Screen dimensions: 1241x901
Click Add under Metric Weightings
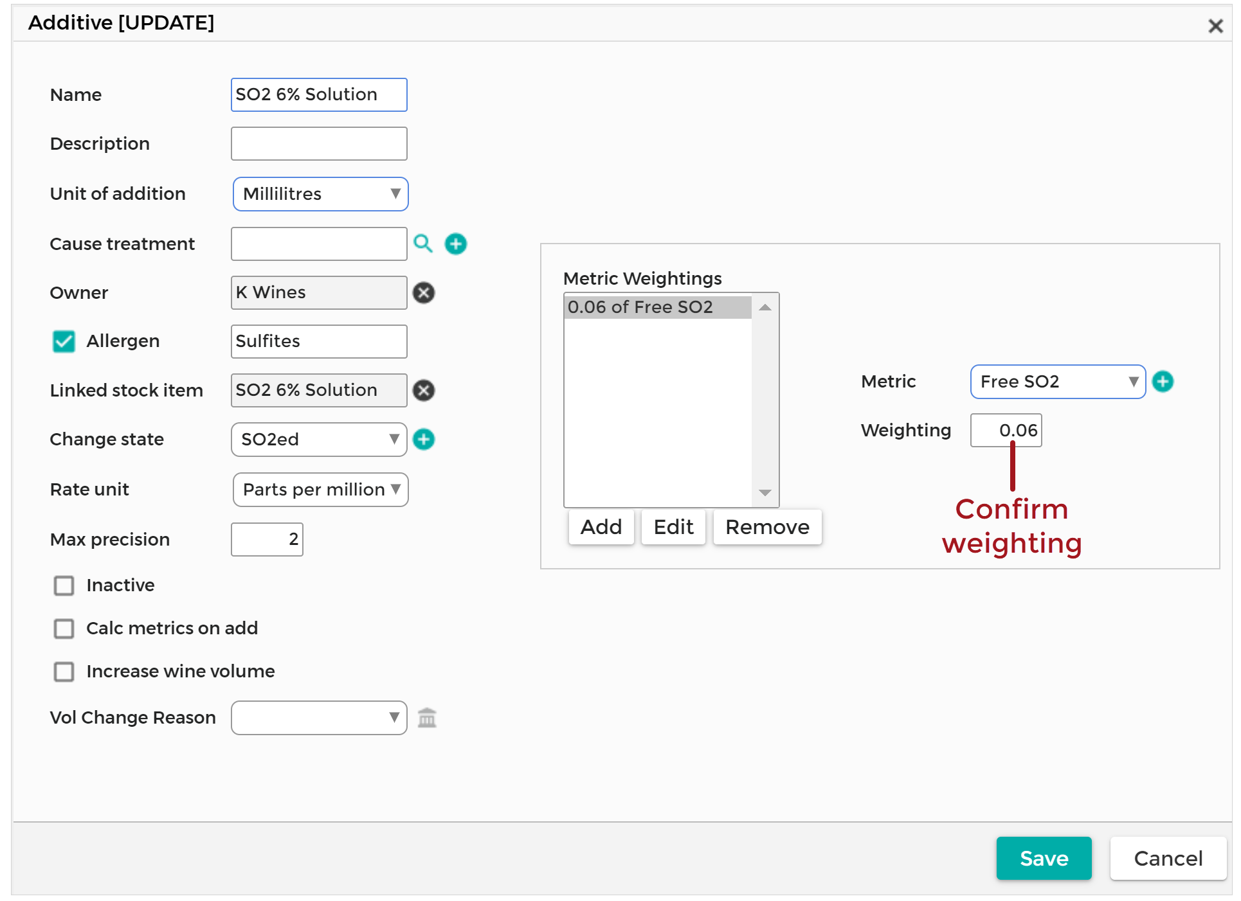601,527
